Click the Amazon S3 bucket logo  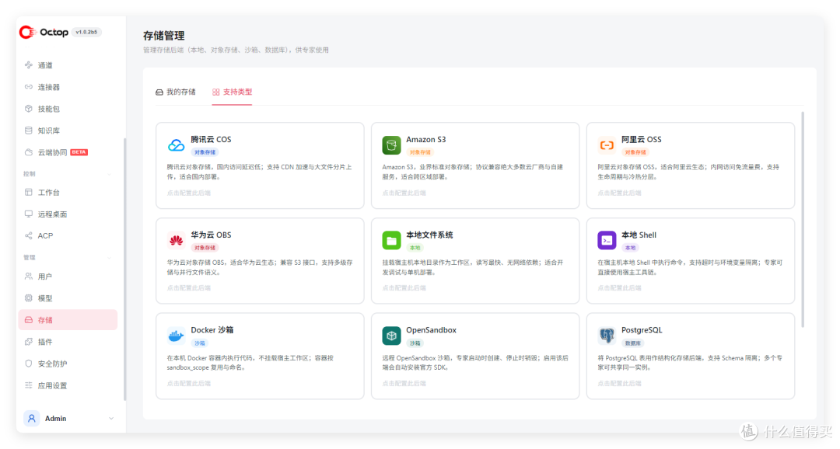[391, 145]
